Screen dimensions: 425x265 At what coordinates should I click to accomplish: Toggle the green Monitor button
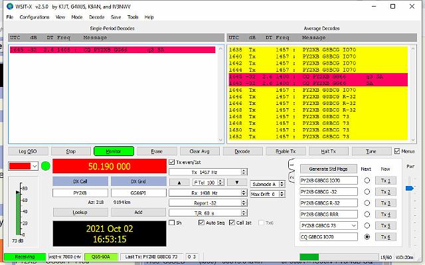114,151
